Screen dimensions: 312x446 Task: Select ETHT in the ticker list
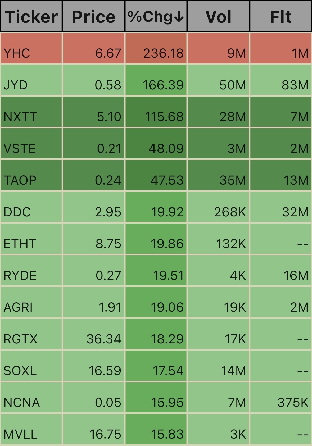coord(20,244)
